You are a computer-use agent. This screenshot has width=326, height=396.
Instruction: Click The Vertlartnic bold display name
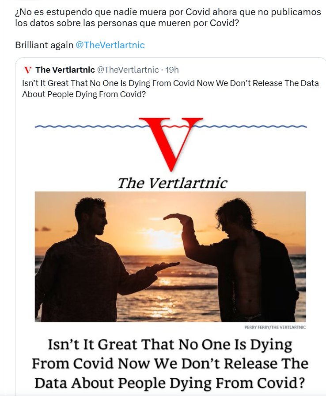[65, 70]
